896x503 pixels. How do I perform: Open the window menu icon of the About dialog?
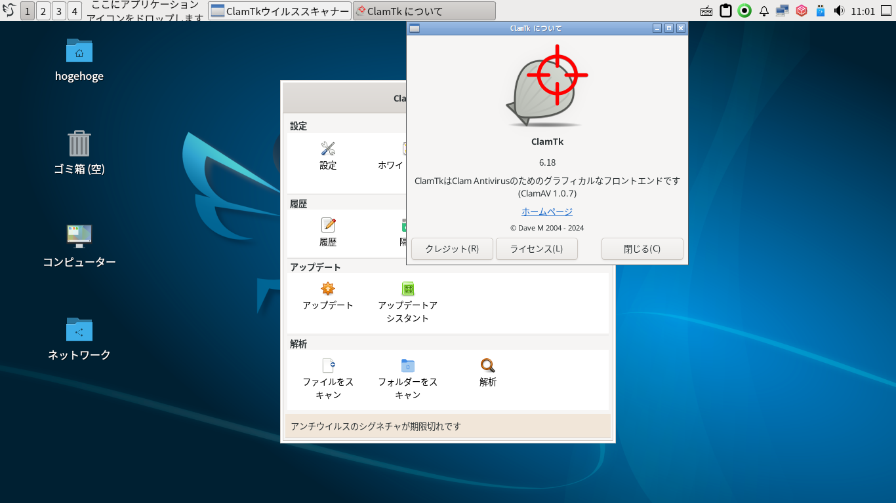tap(414, 28)
